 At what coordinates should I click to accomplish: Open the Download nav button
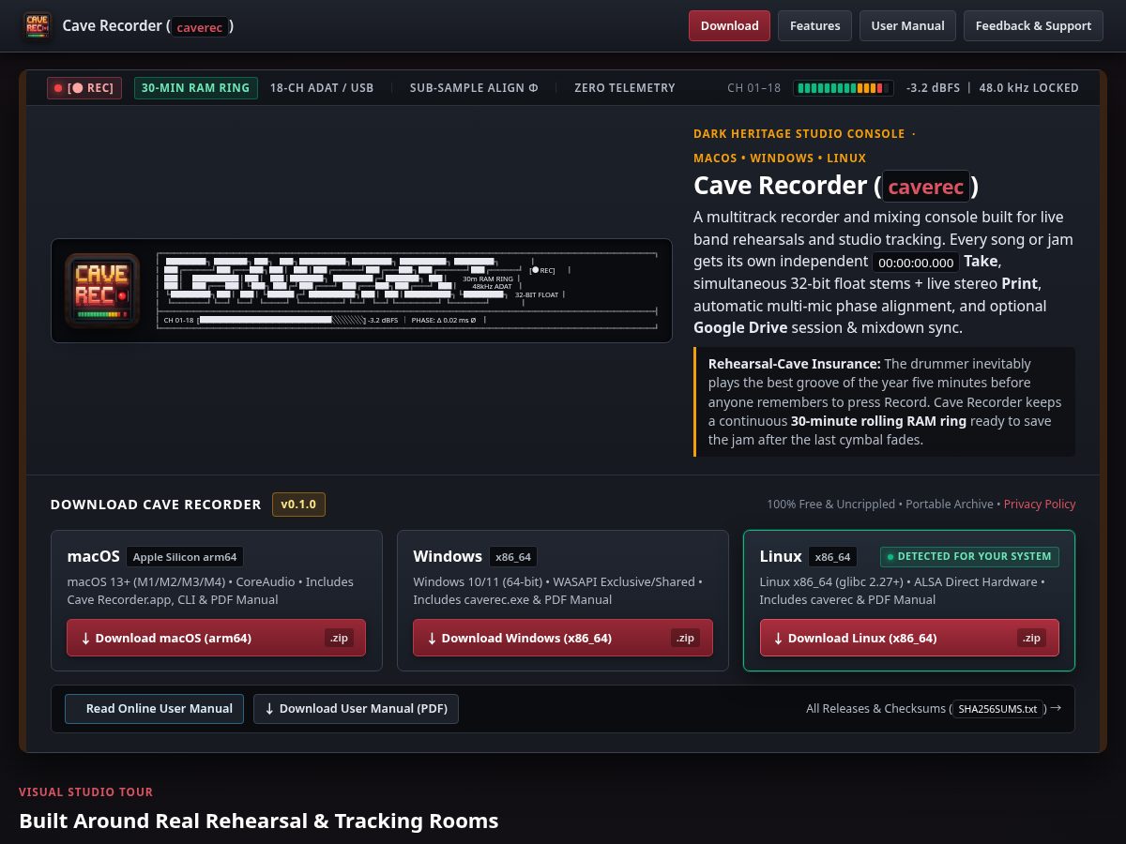[x=729, y=25]
